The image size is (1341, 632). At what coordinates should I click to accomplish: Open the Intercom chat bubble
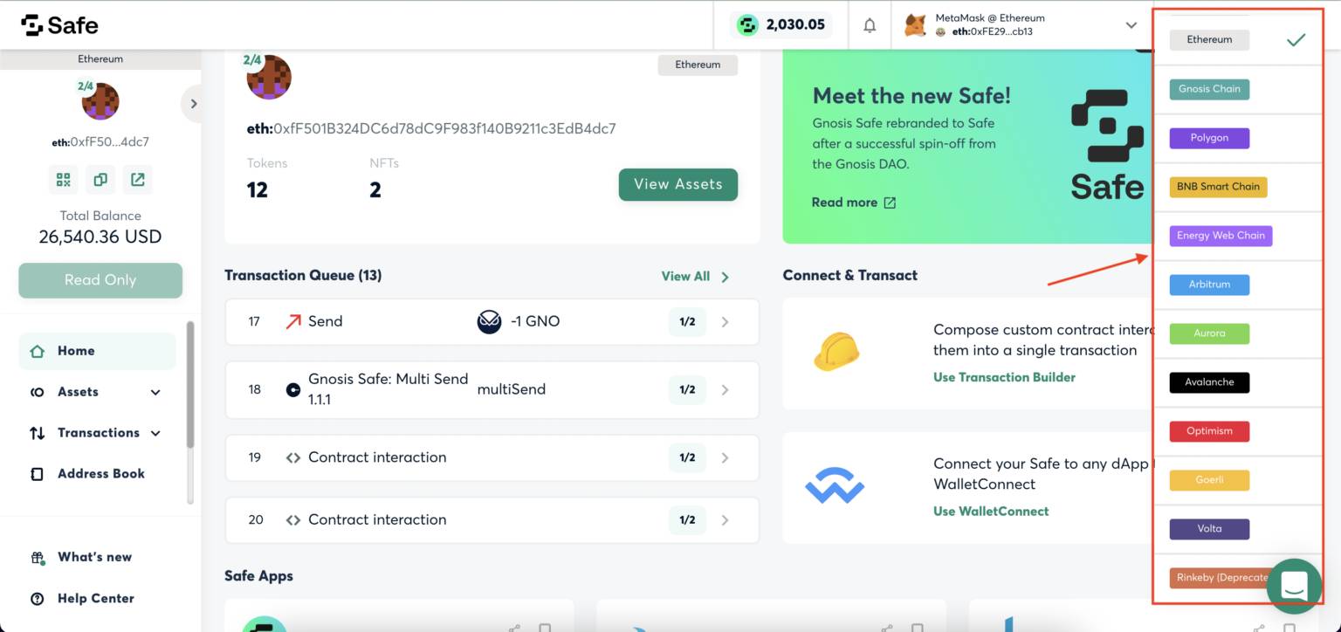point(1294,585)
